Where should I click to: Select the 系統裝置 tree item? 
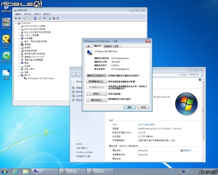coord(28,39)
